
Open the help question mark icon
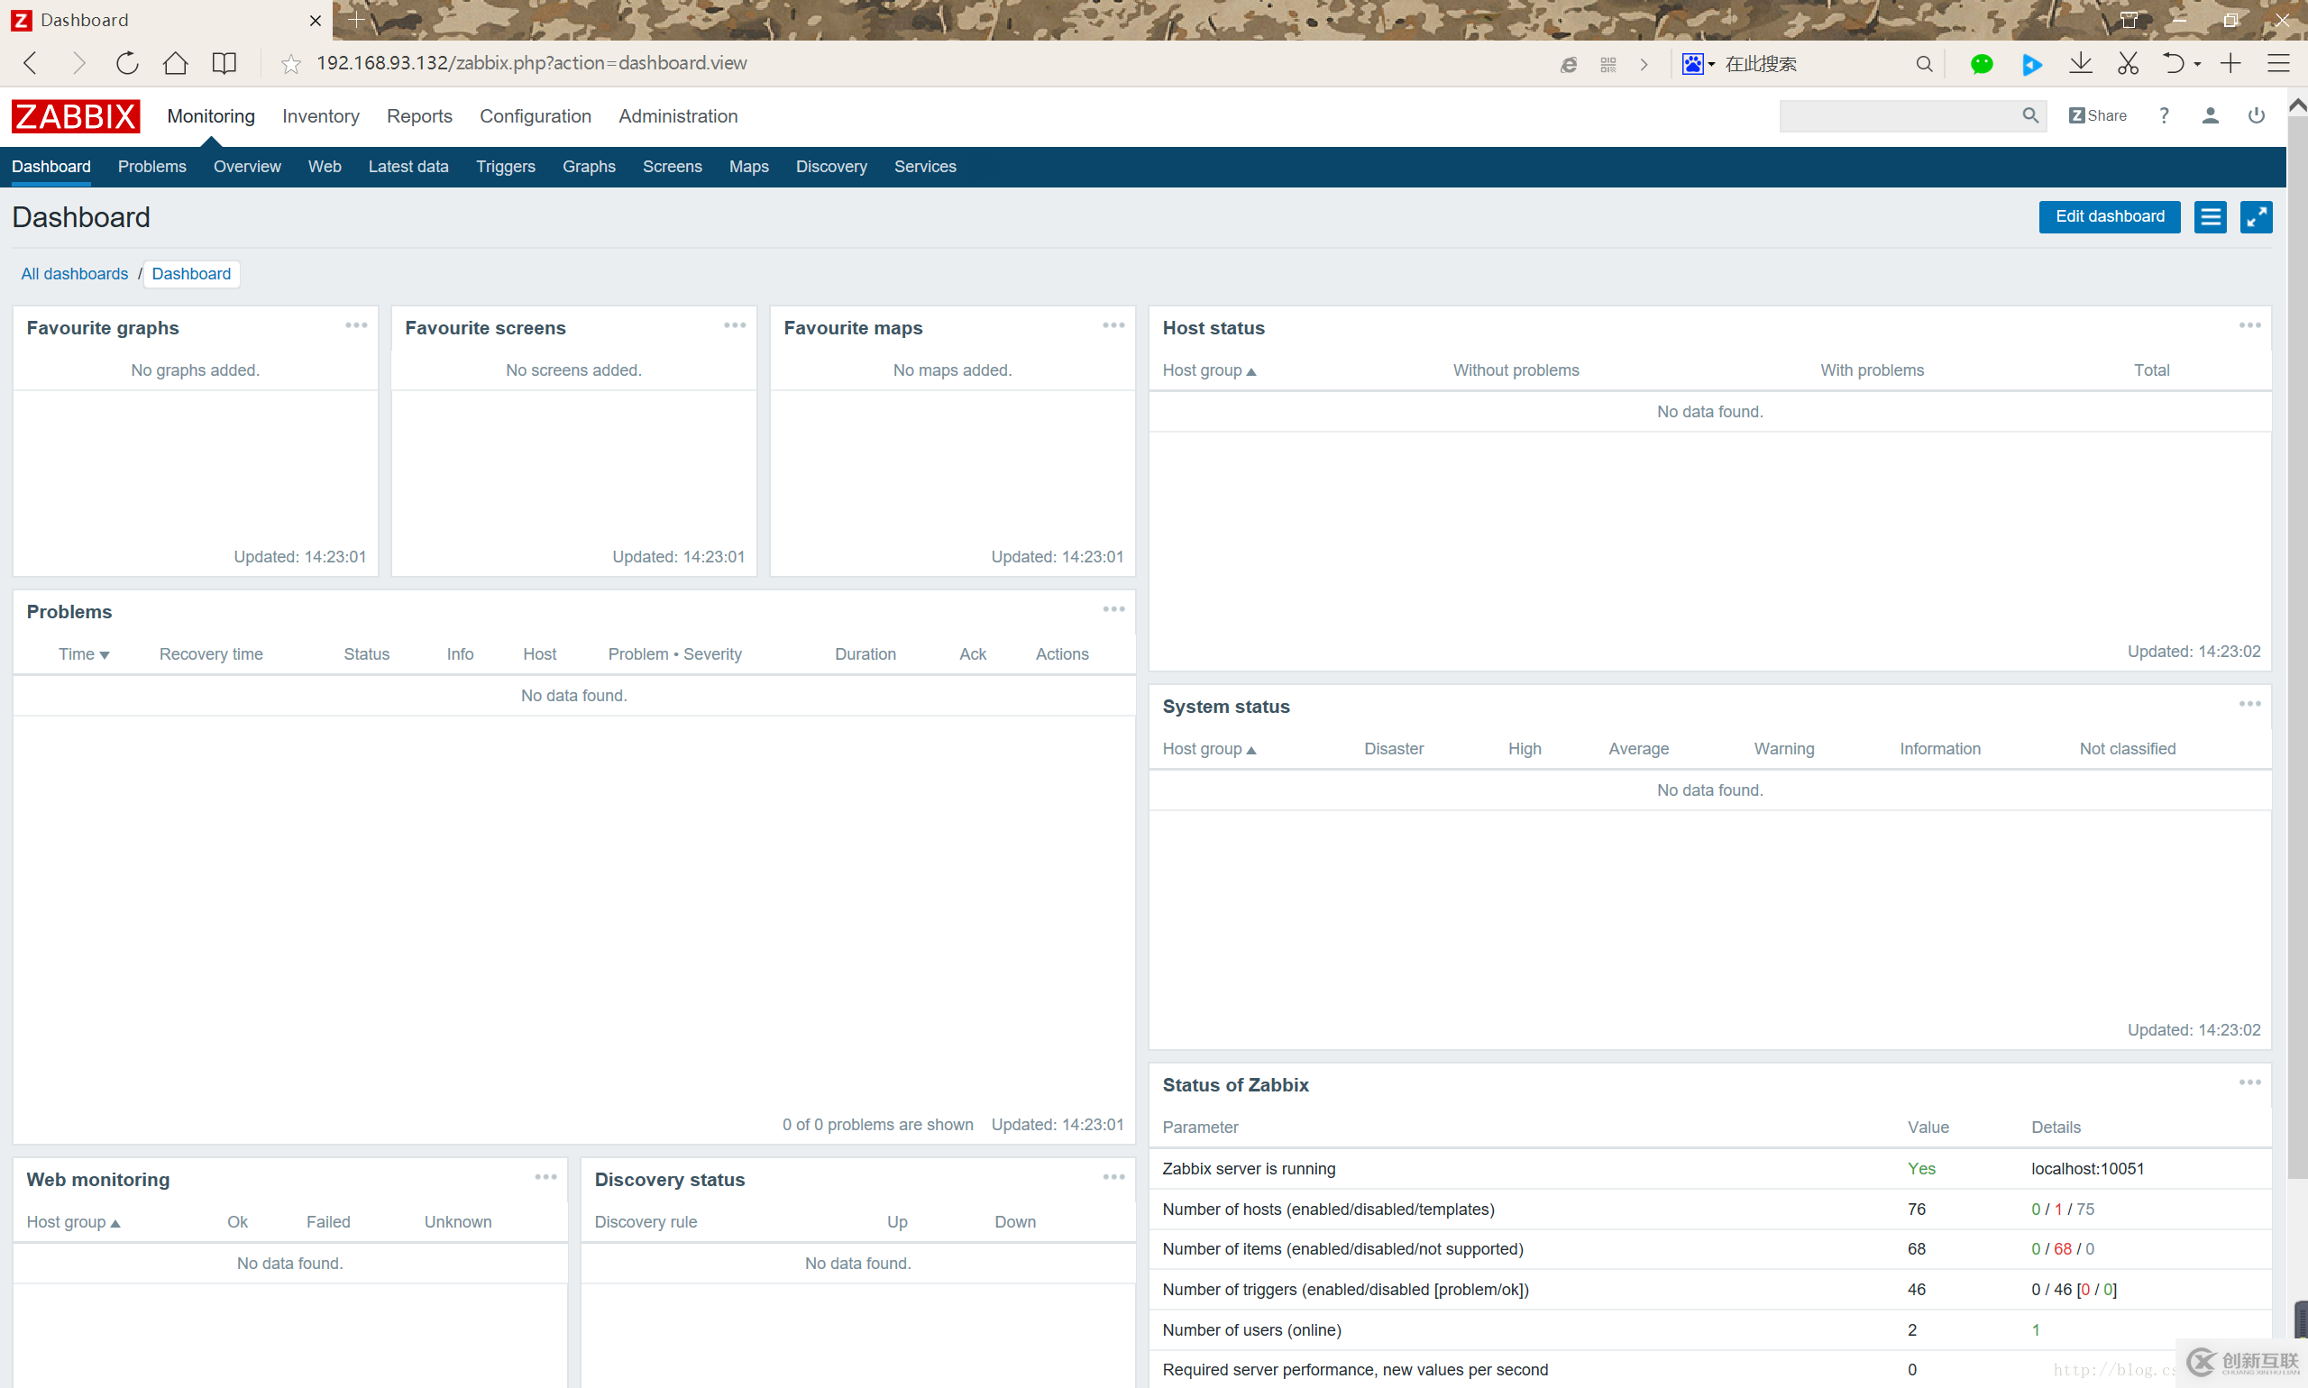pyautogui.click(x=2164, y=115)
